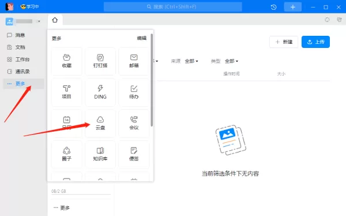Go to 消息 (Messages) in sidebar

click(x=24, y=35)
